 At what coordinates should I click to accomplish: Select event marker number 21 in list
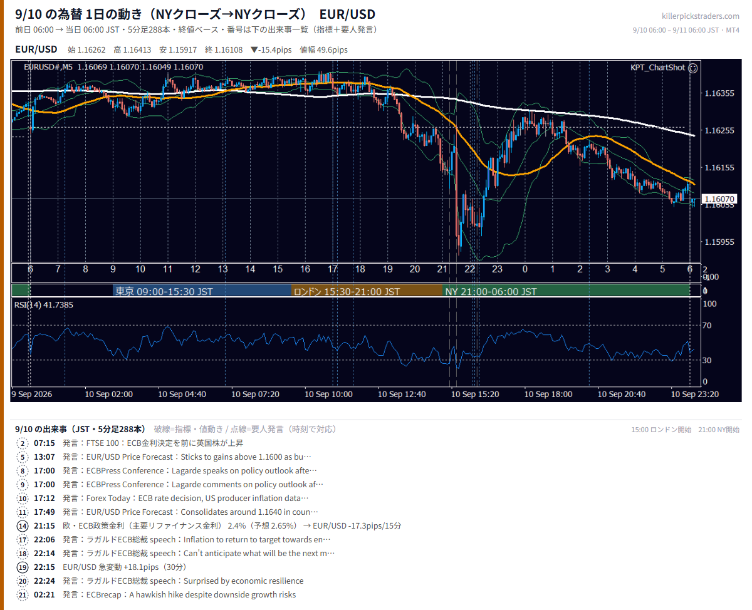coord(23,595)
